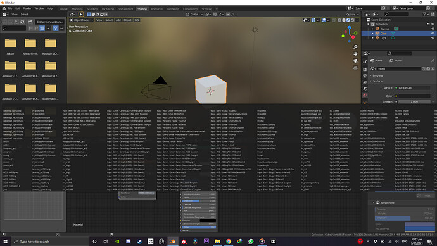Screen dimensions: 437x246
Task: Create a new folder in file browser
Action: tap(30, 22)
